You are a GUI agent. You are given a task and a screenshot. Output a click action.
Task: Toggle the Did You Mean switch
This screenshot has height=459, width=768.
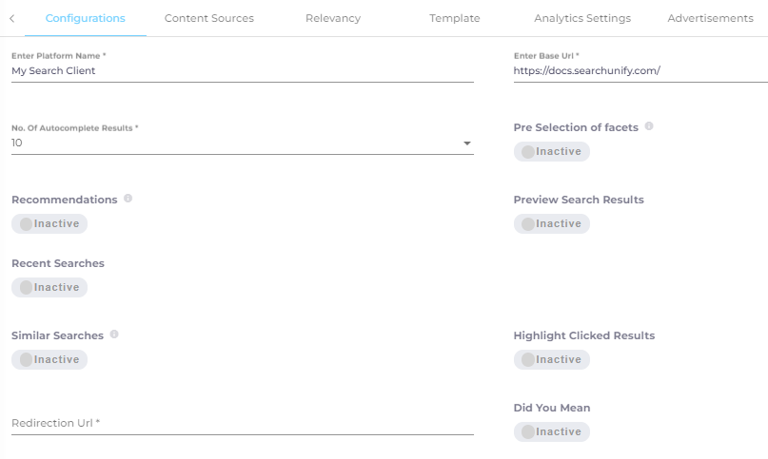tap(552, 432)
